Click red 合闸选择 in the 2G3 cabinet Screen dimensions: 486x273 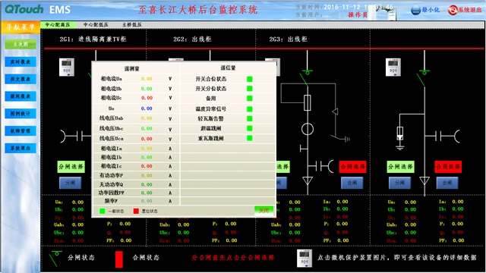352,167
